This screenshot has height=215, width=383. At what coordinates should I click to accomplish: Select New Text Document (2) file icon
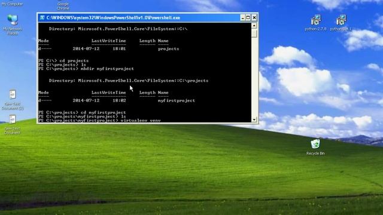pyautogui.click(x=13, y=100)
